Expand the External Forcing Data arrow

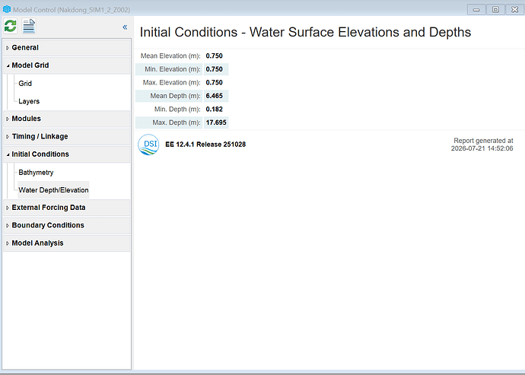[8, 208]
